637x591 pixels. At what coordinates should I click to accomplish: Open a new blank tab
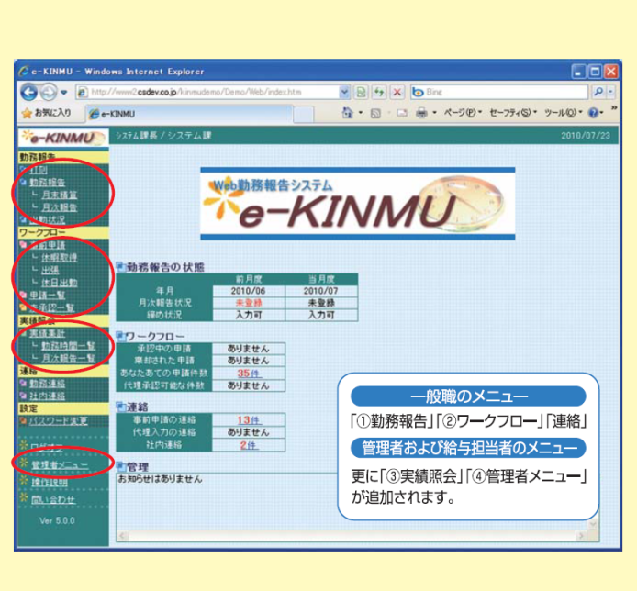304,114
